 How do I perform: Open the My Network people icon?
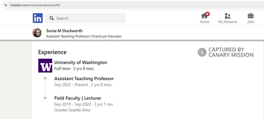227,16
